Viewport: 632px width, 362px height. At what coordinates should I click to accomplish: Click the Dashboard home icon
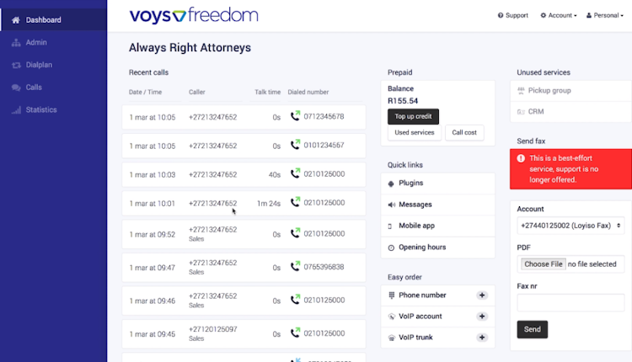[15, 19]
